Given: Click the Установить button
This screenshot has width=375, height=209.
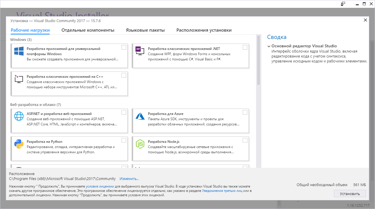Looking at the screenshot, I should click(x=350, y=194).
